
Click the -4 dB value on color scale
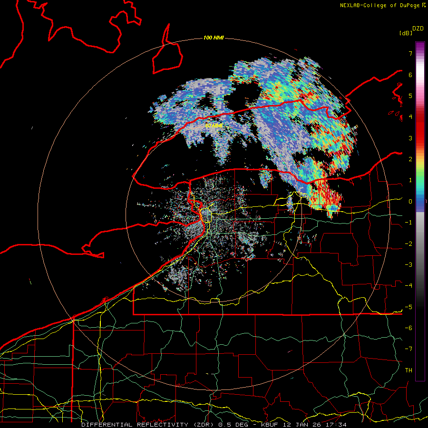[x=409, y=286]
